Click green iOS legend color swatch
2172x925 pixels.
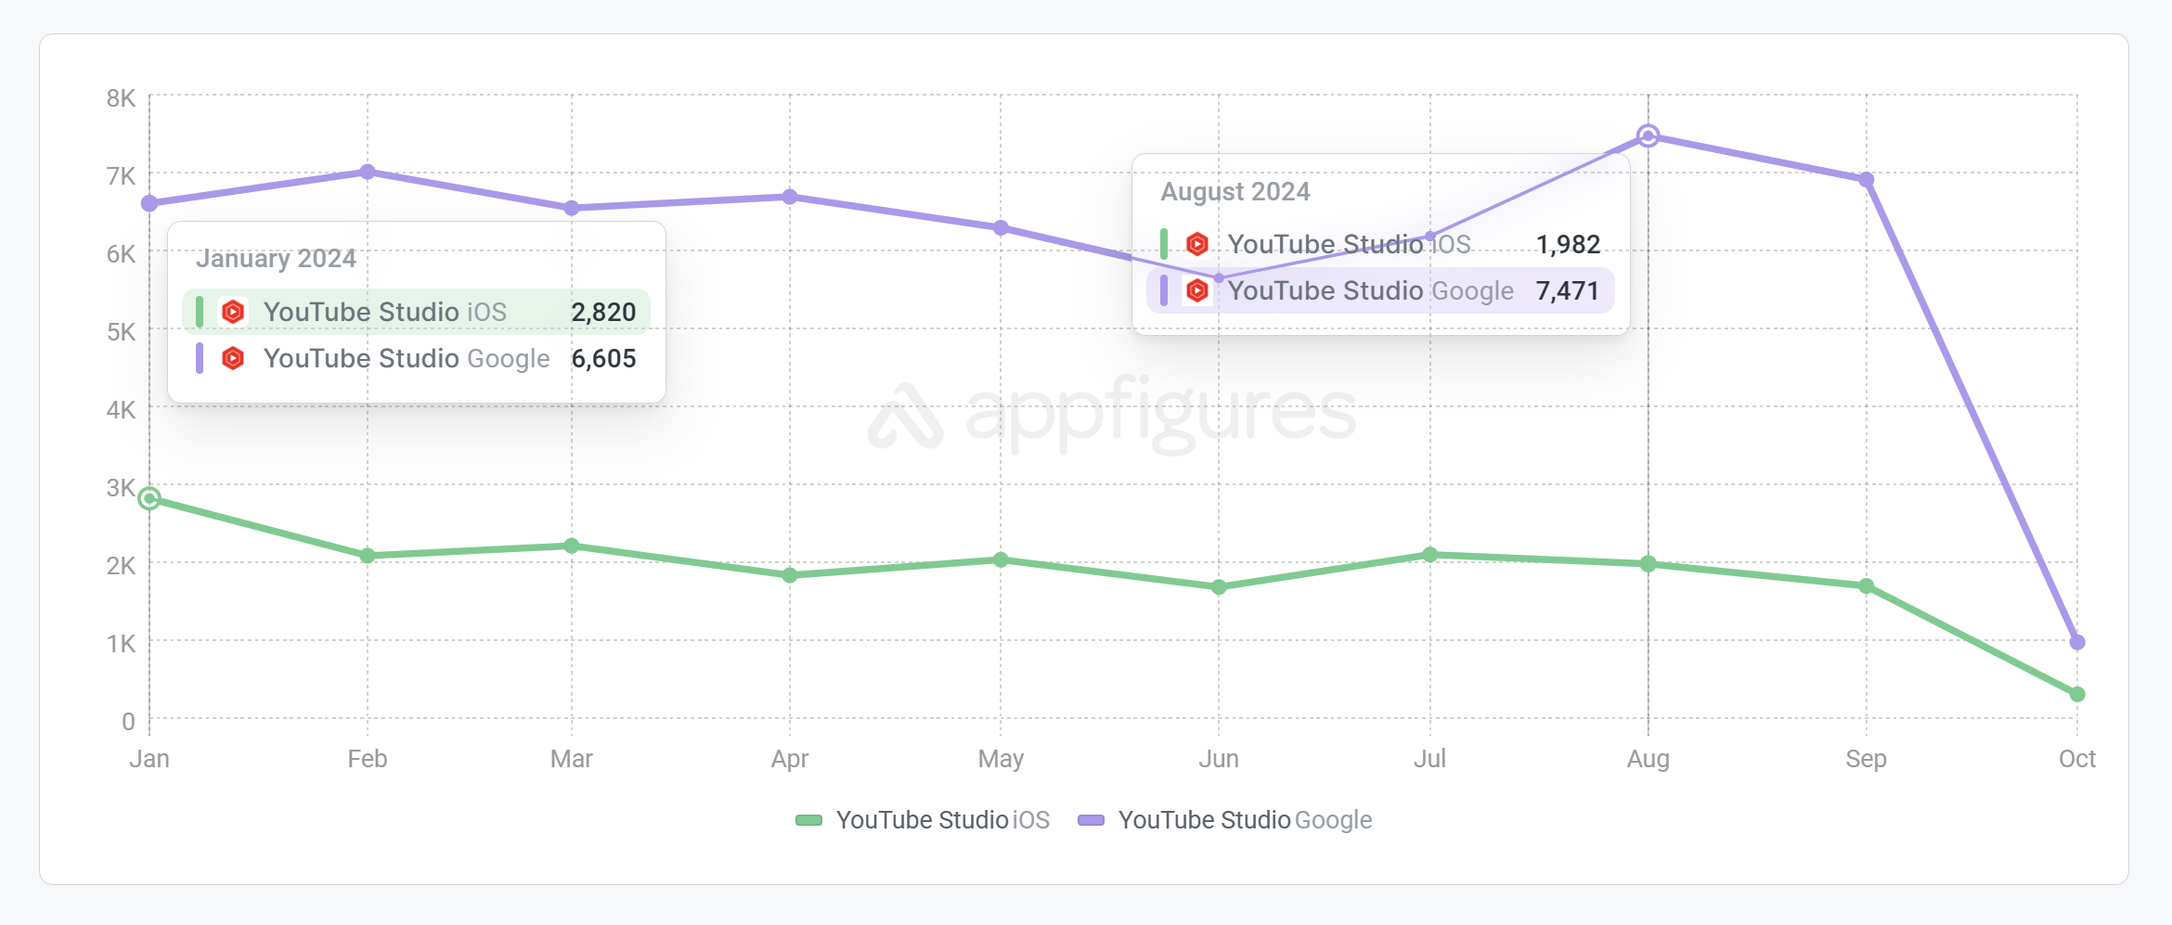[809, 820]
